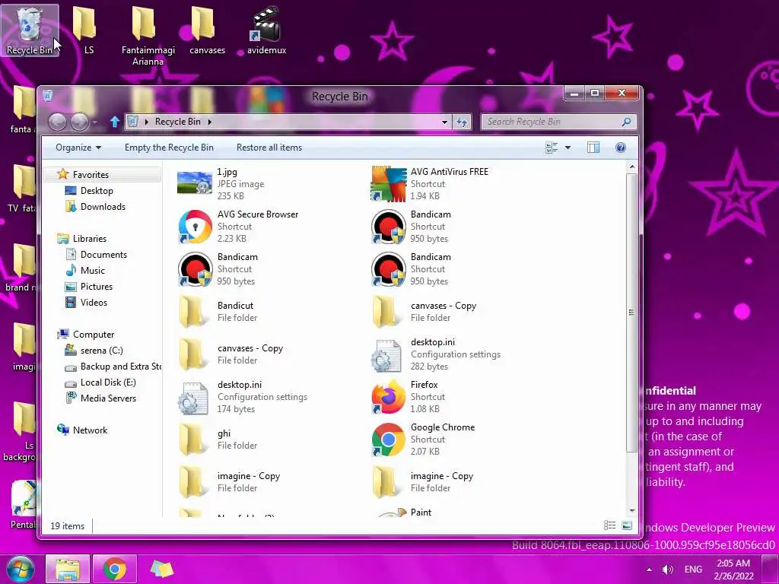The width and height of the screenshot is (779, 584).
Task: Click the taskbar clock showing 2:05 AM
Action: pyautogui.click(x=734, y=570)
